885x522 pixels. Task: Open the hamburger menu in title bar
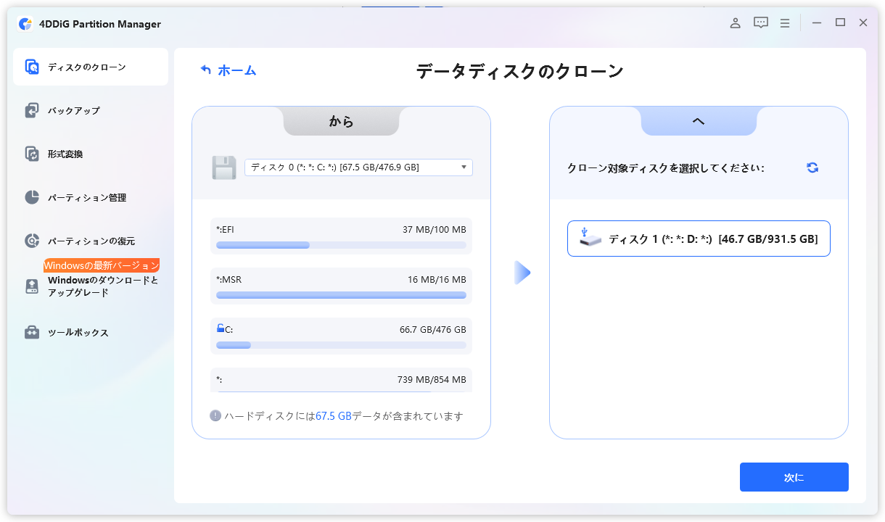click(785, 23)
